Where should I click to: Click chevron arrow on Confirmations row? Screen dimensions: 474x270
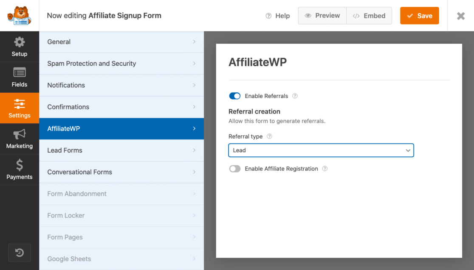[x=194, y=107]
